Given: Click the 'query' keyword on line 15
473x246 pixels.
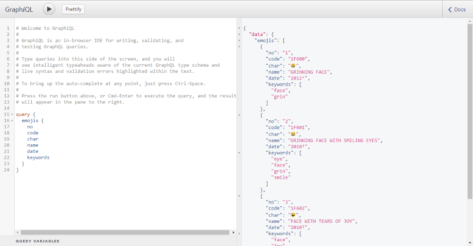Looking at the screenshot, I should pyautogui.click(x=23, y=114).
